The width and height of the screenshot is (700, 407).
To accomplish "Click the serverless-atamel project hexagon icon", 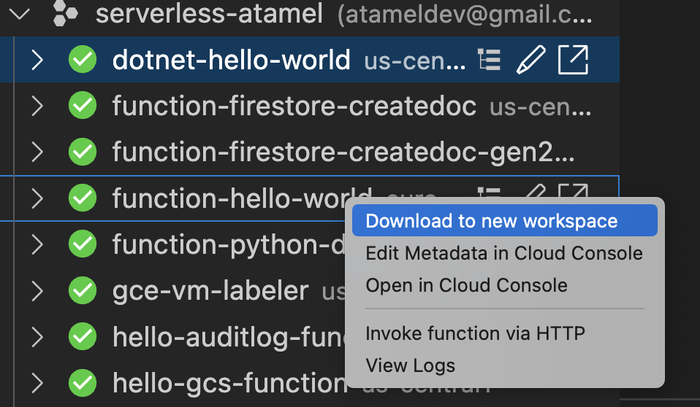I will [65, 13].
